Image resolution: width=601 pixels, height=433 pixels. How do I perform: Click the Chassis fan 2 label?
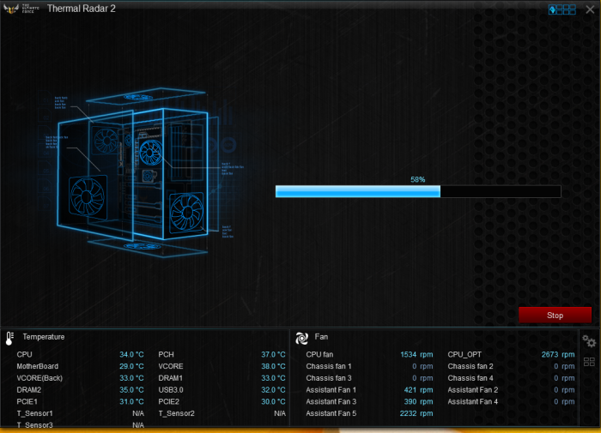(x=470, y=366)
